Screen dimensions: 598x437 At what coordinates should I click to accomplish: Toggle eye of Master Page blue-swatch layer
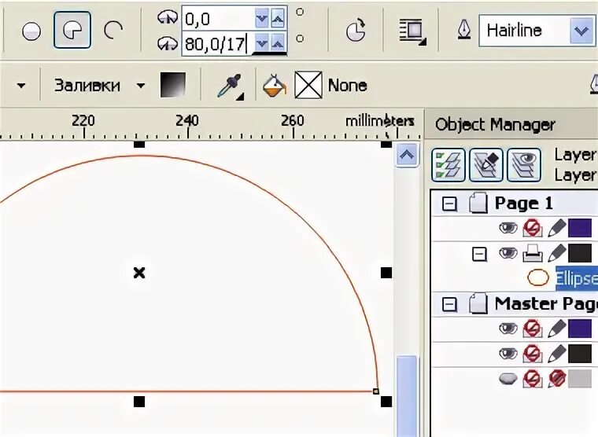[x=508, y=329]
